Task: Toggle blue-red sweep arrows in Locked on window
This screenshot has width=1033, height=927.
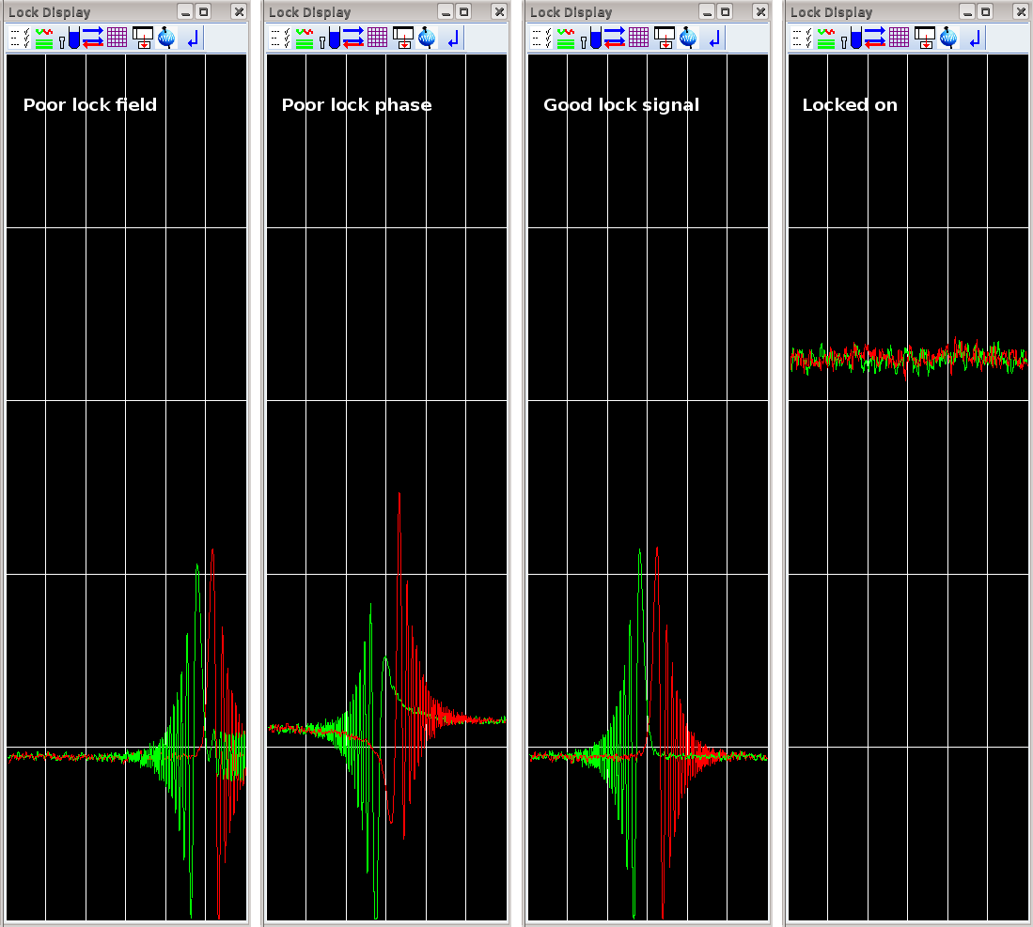Action: 875,39
